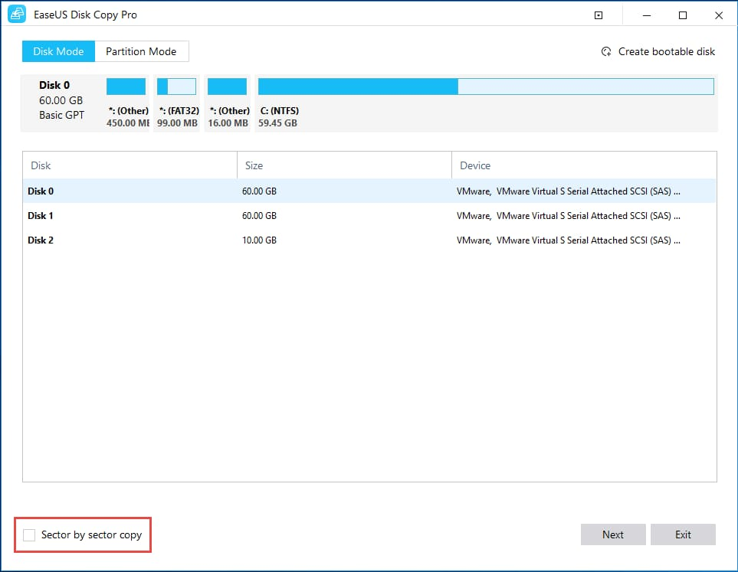738x572 pixels.
Task: Select the FAT32 99.00 MB partition block
Action: click(175, 86)
